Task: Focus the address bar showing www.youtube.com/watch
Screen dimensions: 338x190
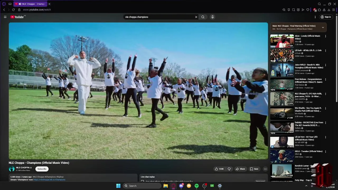Action: [37, 10]
